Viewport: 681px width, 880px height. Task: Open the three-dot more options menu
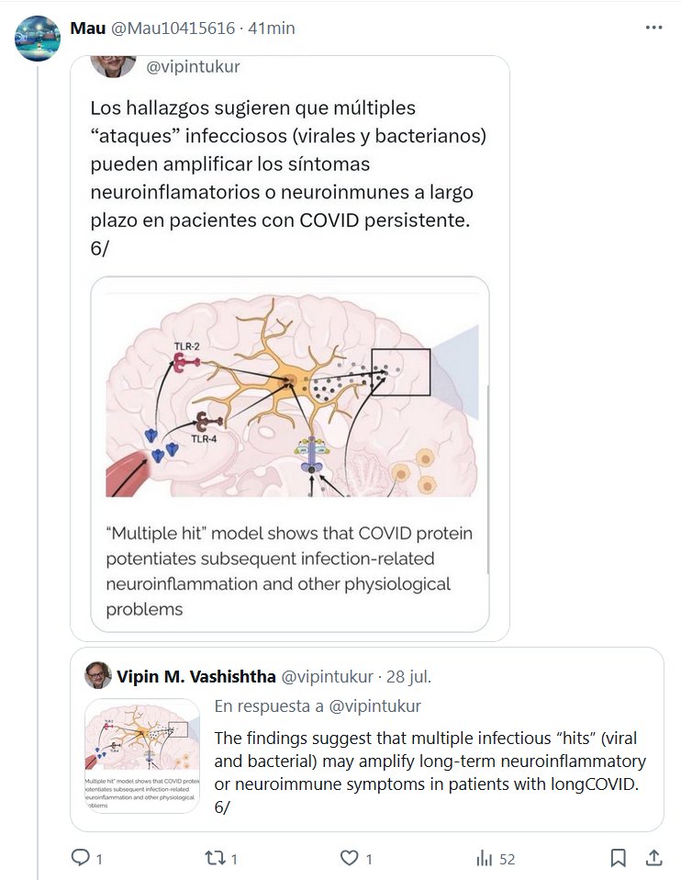[x=653, y=28]
